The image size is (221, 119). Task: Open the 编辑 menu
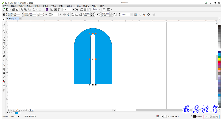13,6
